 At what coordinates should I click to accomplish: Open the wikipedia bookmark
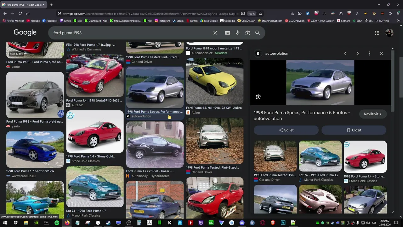[227, 21]
